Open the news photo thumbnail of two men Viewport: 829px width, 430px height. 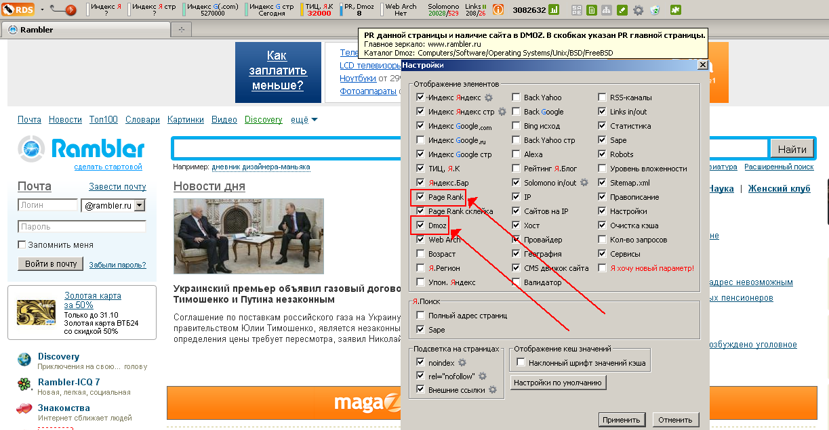(249, 235)
